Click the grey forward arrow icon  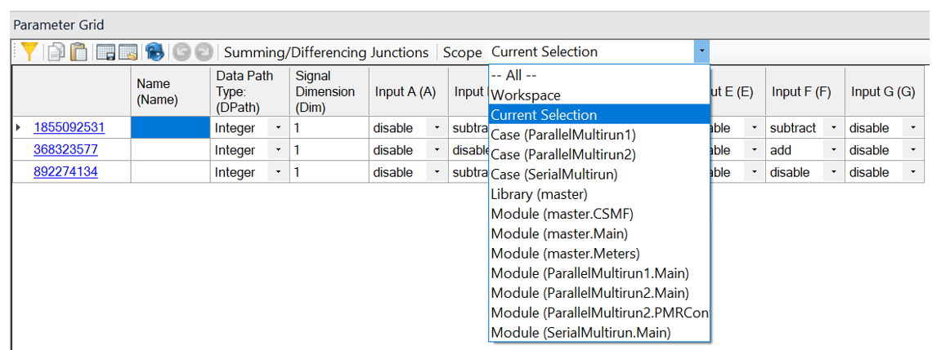203,52
